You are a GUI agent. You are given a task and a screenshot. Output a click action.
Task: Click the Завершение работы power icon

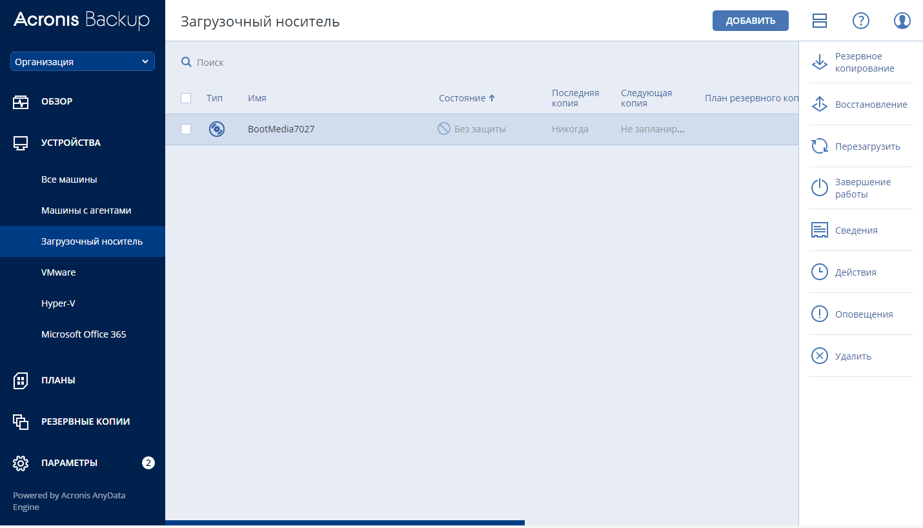(x=819, y=188)
